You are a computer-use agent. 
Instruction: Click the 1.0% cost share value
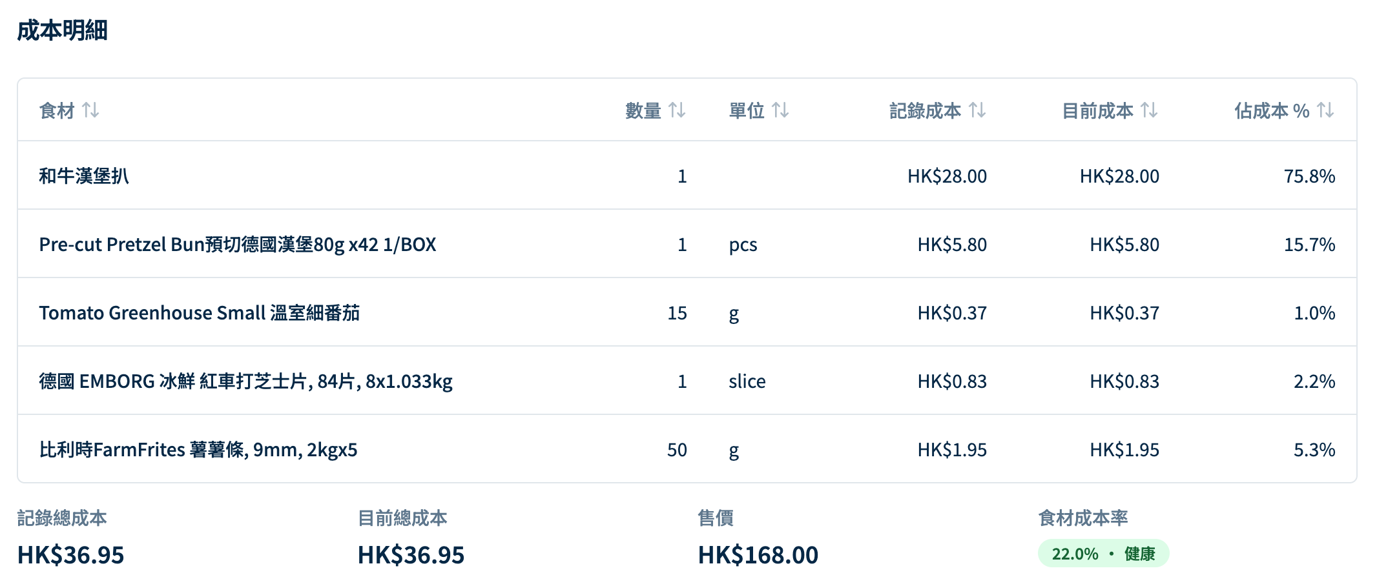[1314, 313]
